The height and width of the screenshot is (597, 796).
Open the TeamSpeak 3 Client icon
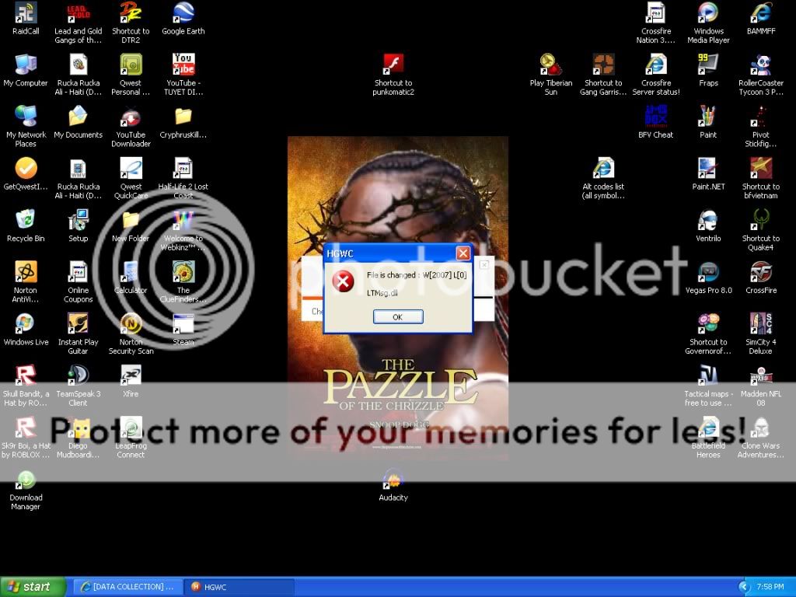pyautogui.click(x=78, y=376)
